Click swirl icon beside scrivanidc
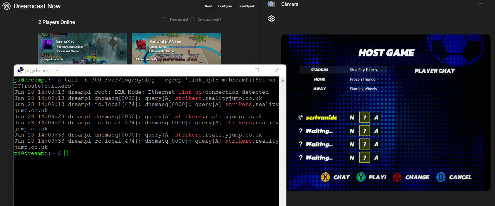The image size is (495, 206). click(x=301, y=118)
